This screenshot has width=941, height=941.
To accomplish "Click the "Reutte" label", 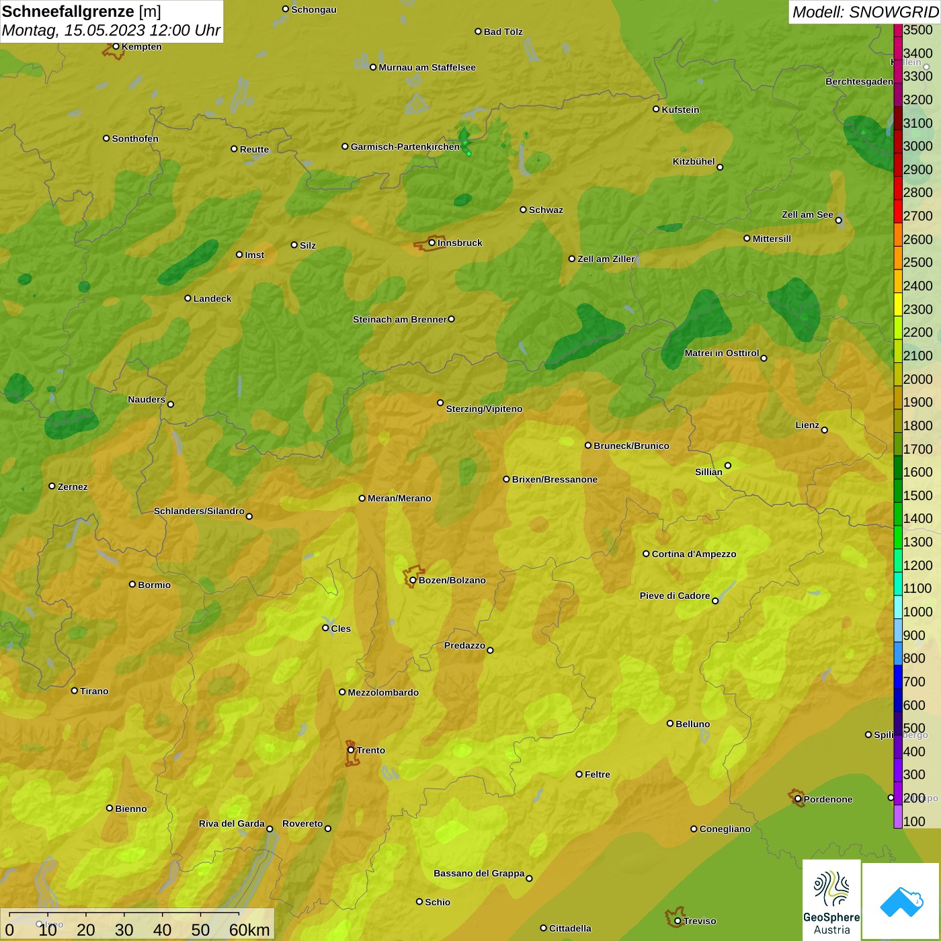I will [254, 149].
